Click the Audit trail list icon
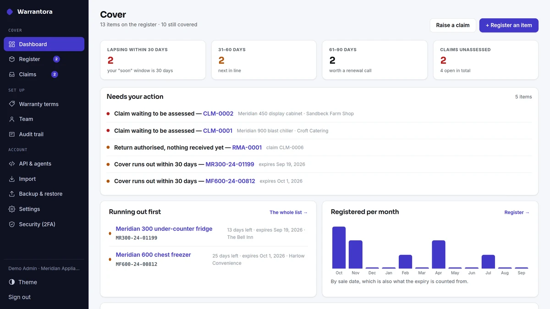This screenshot has height=309, width=550. tap(12, 134)
